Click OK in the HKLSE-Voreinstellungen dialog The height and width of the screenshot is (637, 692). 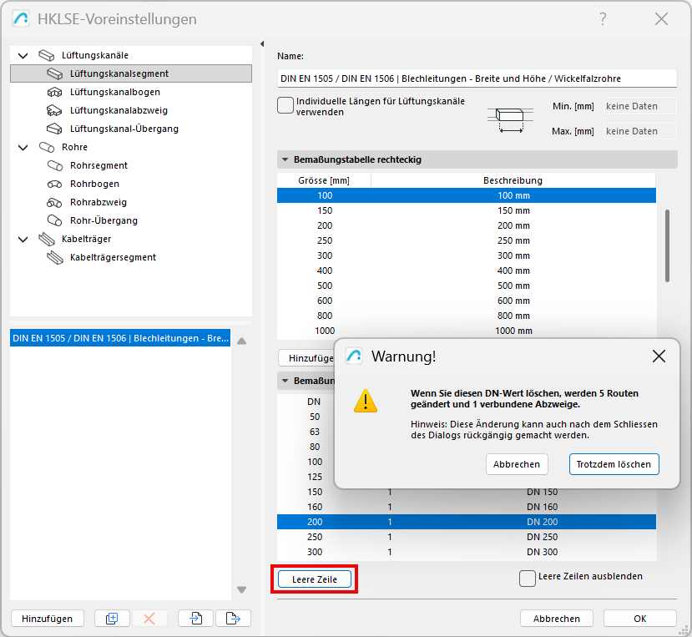point(640,619)
